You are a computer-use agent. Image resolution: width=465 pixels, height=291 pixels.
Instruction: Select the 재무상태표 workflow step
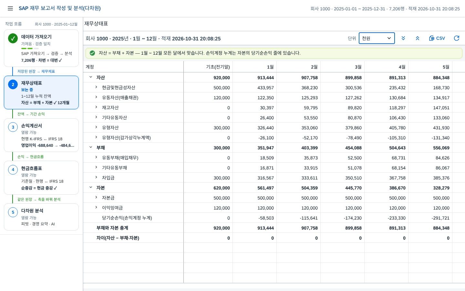41,92
